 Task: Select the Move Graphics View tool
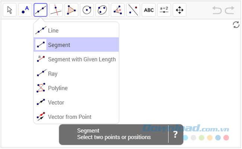pos(179,10)
